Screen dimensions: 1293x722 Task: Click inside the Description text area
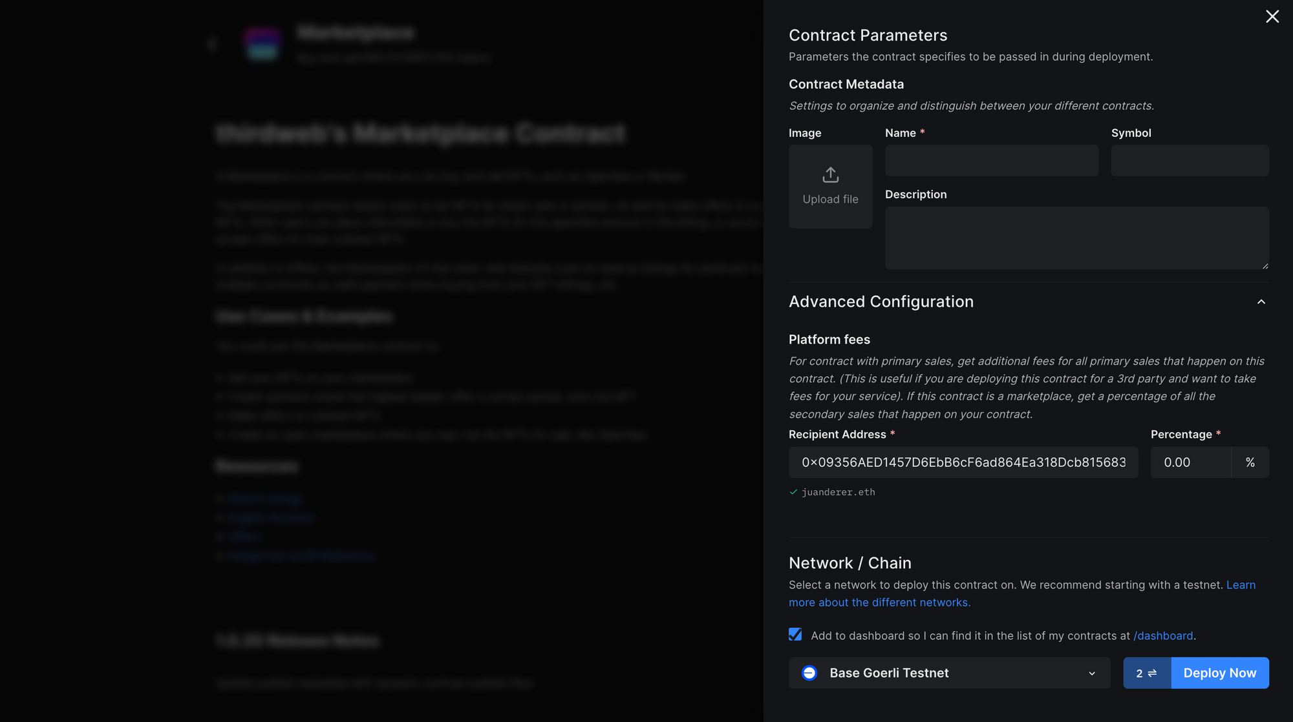[x=1076, y=238]
